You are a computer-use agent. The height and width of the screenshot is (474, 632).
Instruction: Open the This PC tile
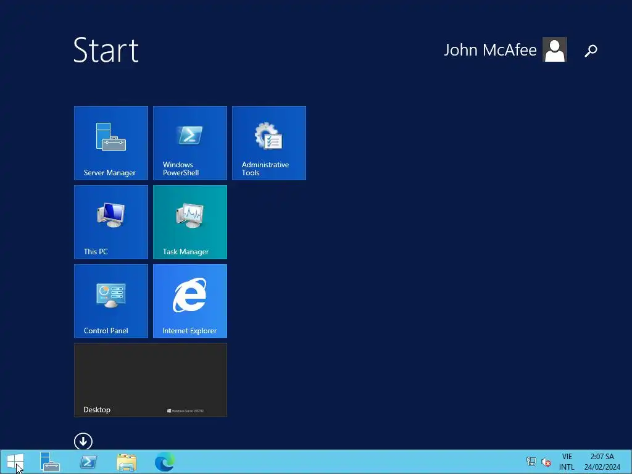[x=111, y=222]
